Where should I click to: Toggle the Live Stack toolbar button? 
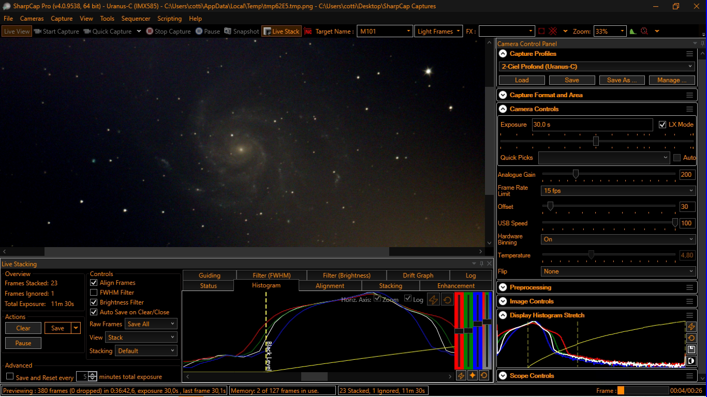pos(281,32)
